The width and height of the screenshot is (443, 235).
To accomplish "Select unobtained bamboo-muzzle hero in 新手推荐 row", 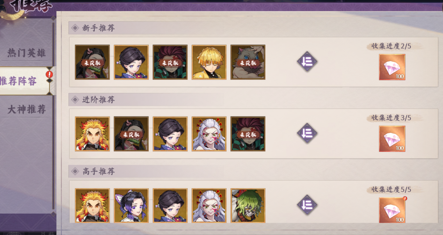I will point(92,62).
